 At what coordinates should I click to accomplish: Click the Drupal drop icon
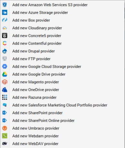[4, 51]
